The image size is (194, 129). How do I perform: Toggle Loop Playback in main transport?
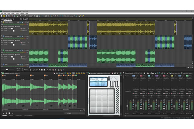pyautogui.click(x=34, y=70)
